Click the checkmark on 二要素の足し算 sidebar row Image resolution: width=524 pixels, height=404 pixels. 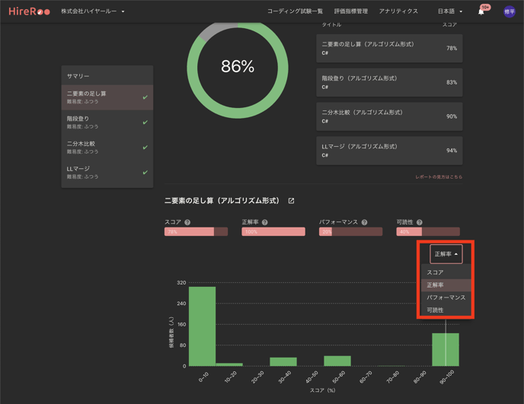click(x=145, y=97)
